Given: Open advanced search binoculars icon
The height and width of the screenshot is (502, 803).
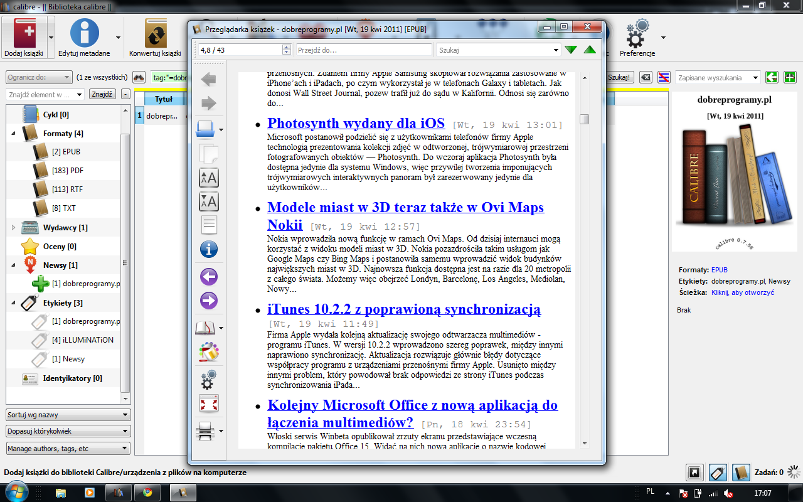Looking at the screenshot, I should coord(139,77).
